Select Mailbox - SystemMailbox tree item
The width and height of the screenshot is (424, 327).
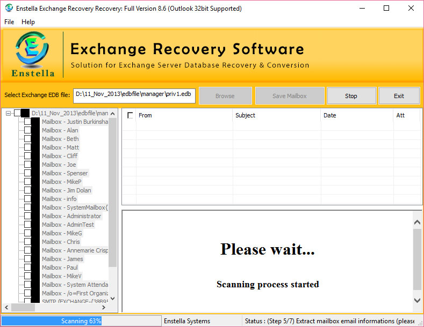click(x=75, y=207)
